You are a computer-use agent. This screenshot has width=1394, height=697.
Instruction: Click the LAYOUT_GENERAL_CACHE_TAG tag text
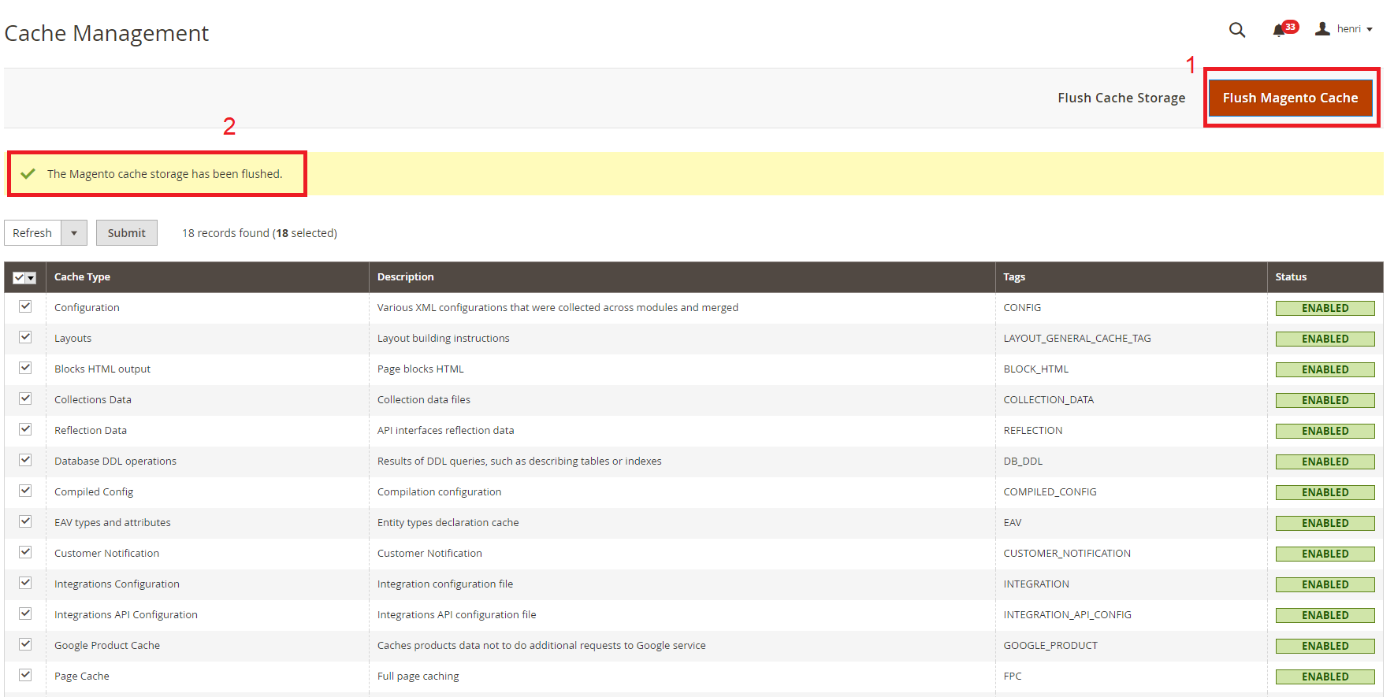click(x=1077, y=339)
